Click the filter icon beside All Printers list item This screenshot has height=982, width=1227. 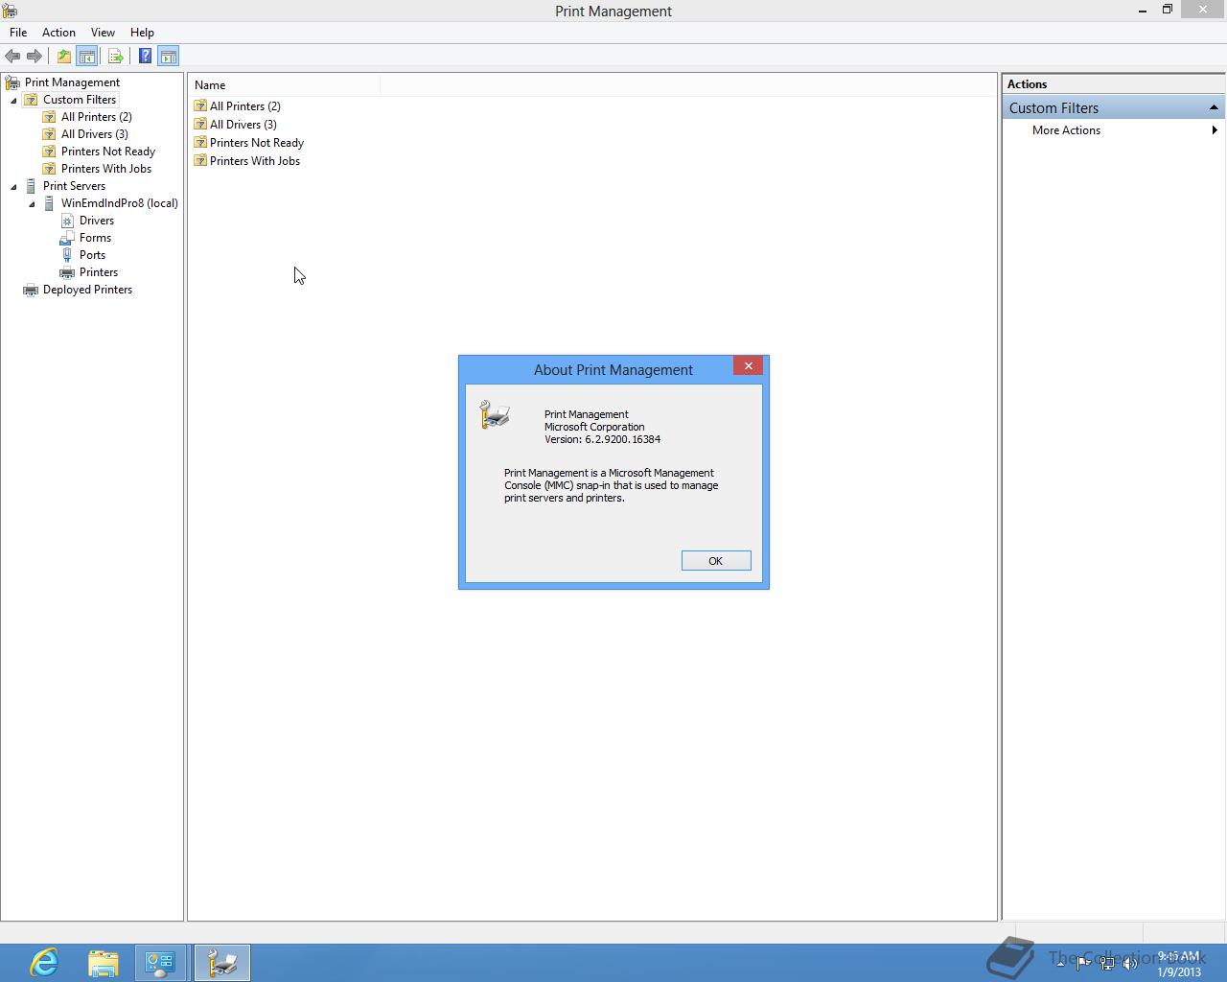point(200,106)
